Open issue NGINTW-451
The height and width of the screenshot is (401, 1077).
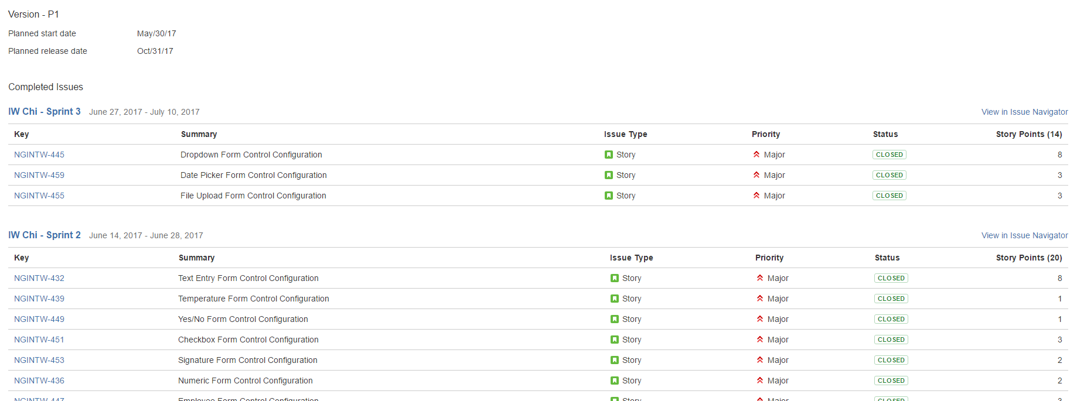(39, 340)
